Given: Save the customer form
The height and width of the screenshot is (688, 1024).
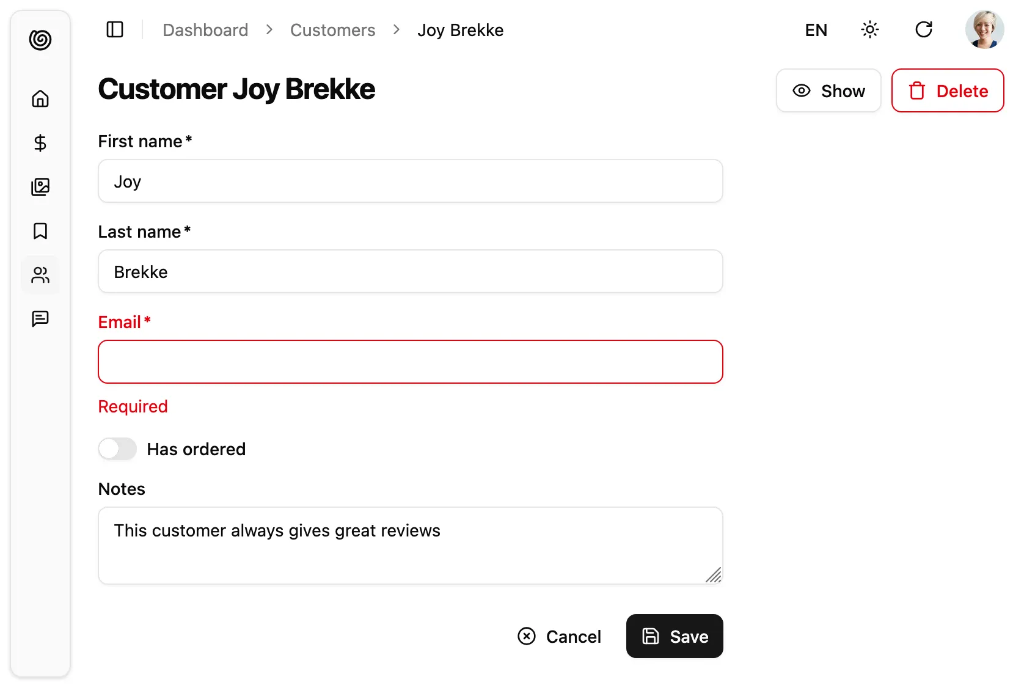Looking at the screenshot, I should [675, 636].
